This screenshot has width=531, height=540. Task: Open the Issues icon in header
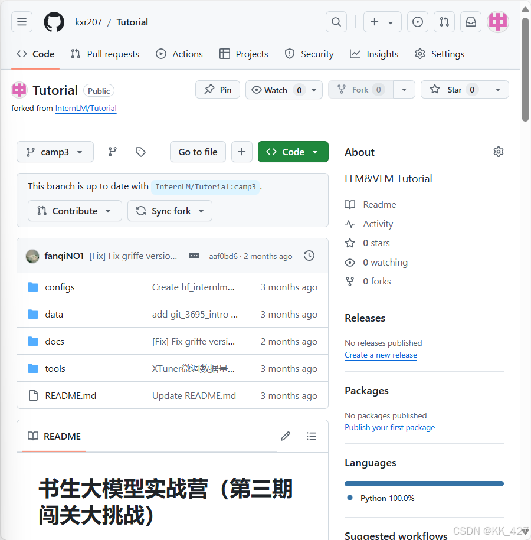tap(417, 22)
